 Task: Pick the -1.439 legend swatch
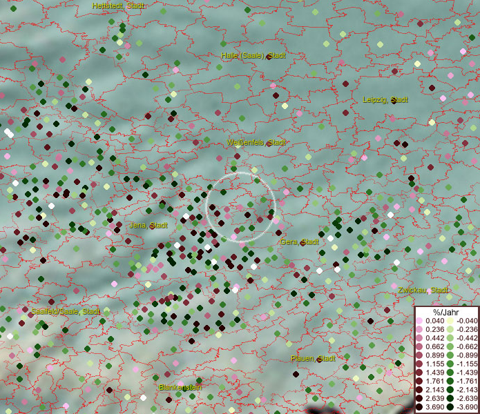click(x=450, y=373)
